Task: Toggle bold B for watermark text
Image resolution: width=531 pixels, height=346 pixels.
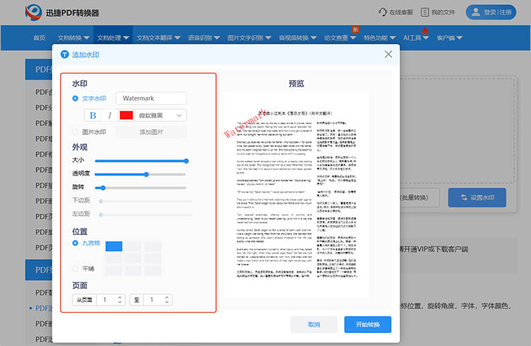Action: (93, 115)
